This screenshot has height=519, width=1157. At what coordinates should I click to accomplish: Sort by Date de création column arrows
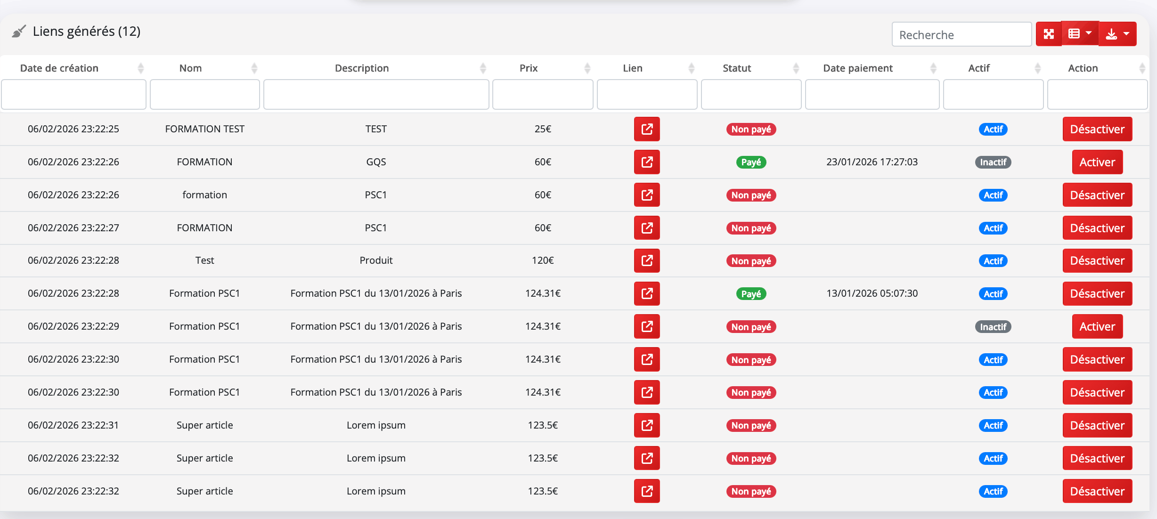click(x=140, y=68)
